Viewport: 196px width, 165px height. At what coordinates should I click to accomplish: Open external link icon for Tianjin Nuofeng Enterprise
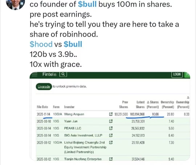[x=111, y=159]
